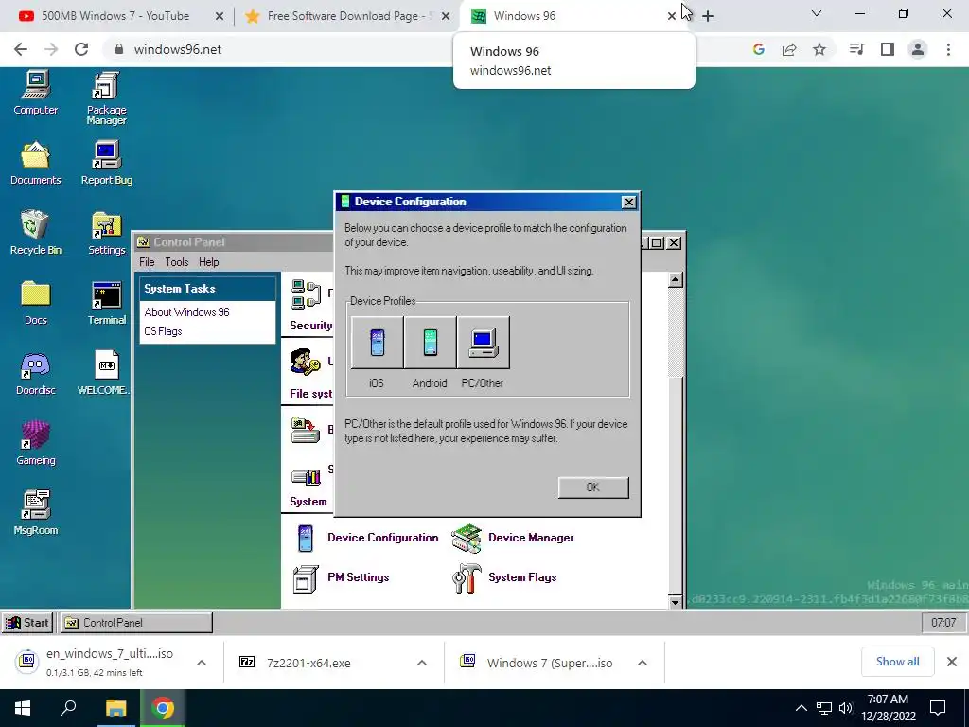969x727 pixels.
Task: Click Show all downloads button
Action: 897,662
